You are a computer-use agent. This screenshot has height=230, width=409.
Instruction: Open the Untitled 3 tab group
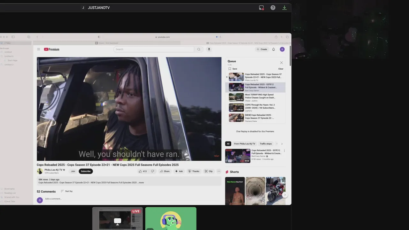[9, 65]
